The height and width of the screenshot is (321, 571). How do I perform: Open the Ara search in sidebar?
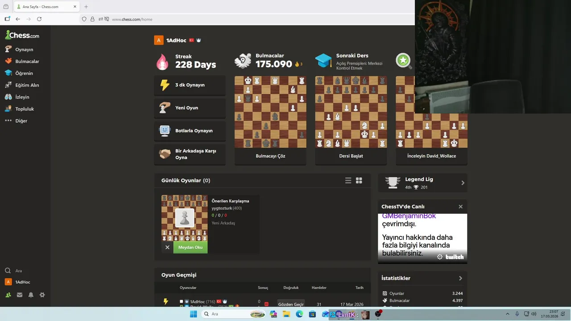[x=18, y=271]
